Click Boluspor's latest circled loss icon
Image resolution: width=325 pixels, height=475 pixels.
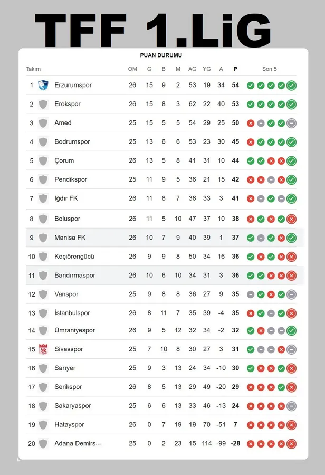(291, 218)
